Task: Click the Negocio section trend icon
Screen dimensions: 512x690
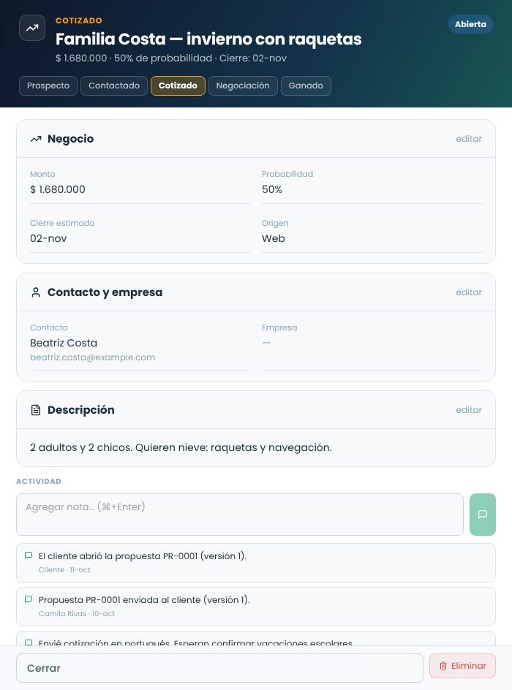Action: tap(36, 139)
